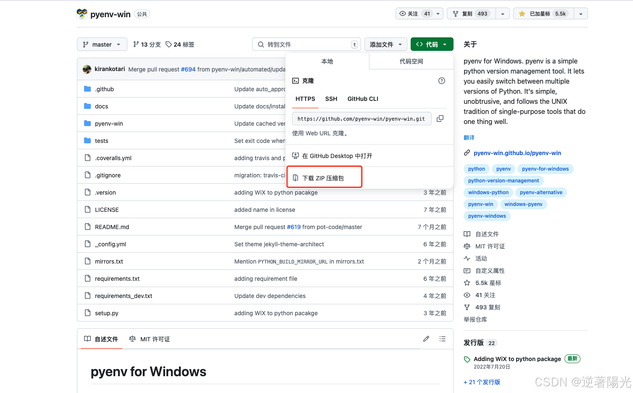
Task: Click the windows-pyenv topic tag
Action: coord(523,204)
